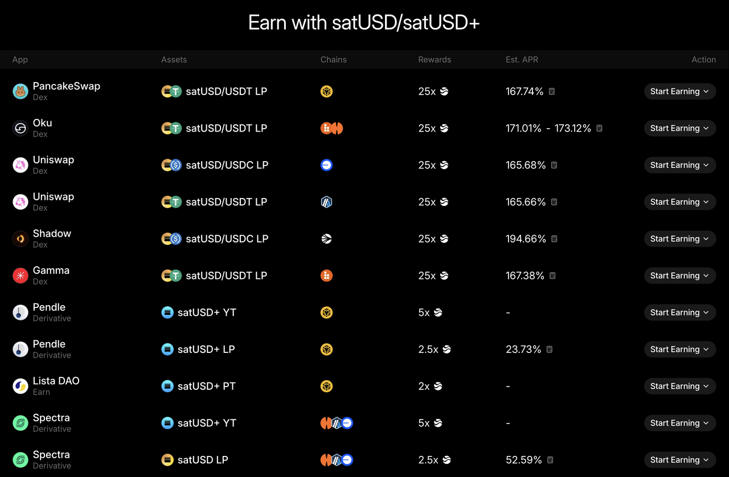The image size is (729, 477).
Task: Click chain icon in Uniswap satUSD/USDC LP row
Action: tap(326, 165)
